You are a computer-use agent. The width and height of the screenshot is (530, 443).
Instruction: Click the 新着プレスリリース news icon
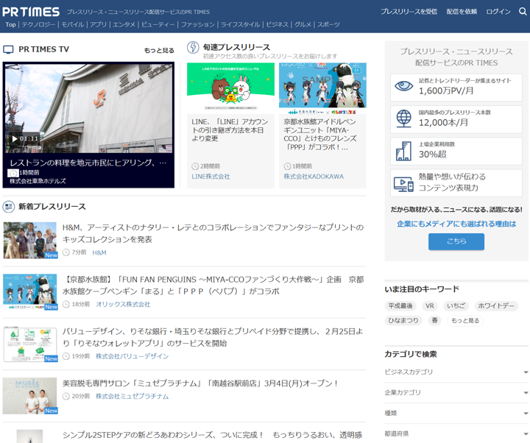click(x=8, y=207)
